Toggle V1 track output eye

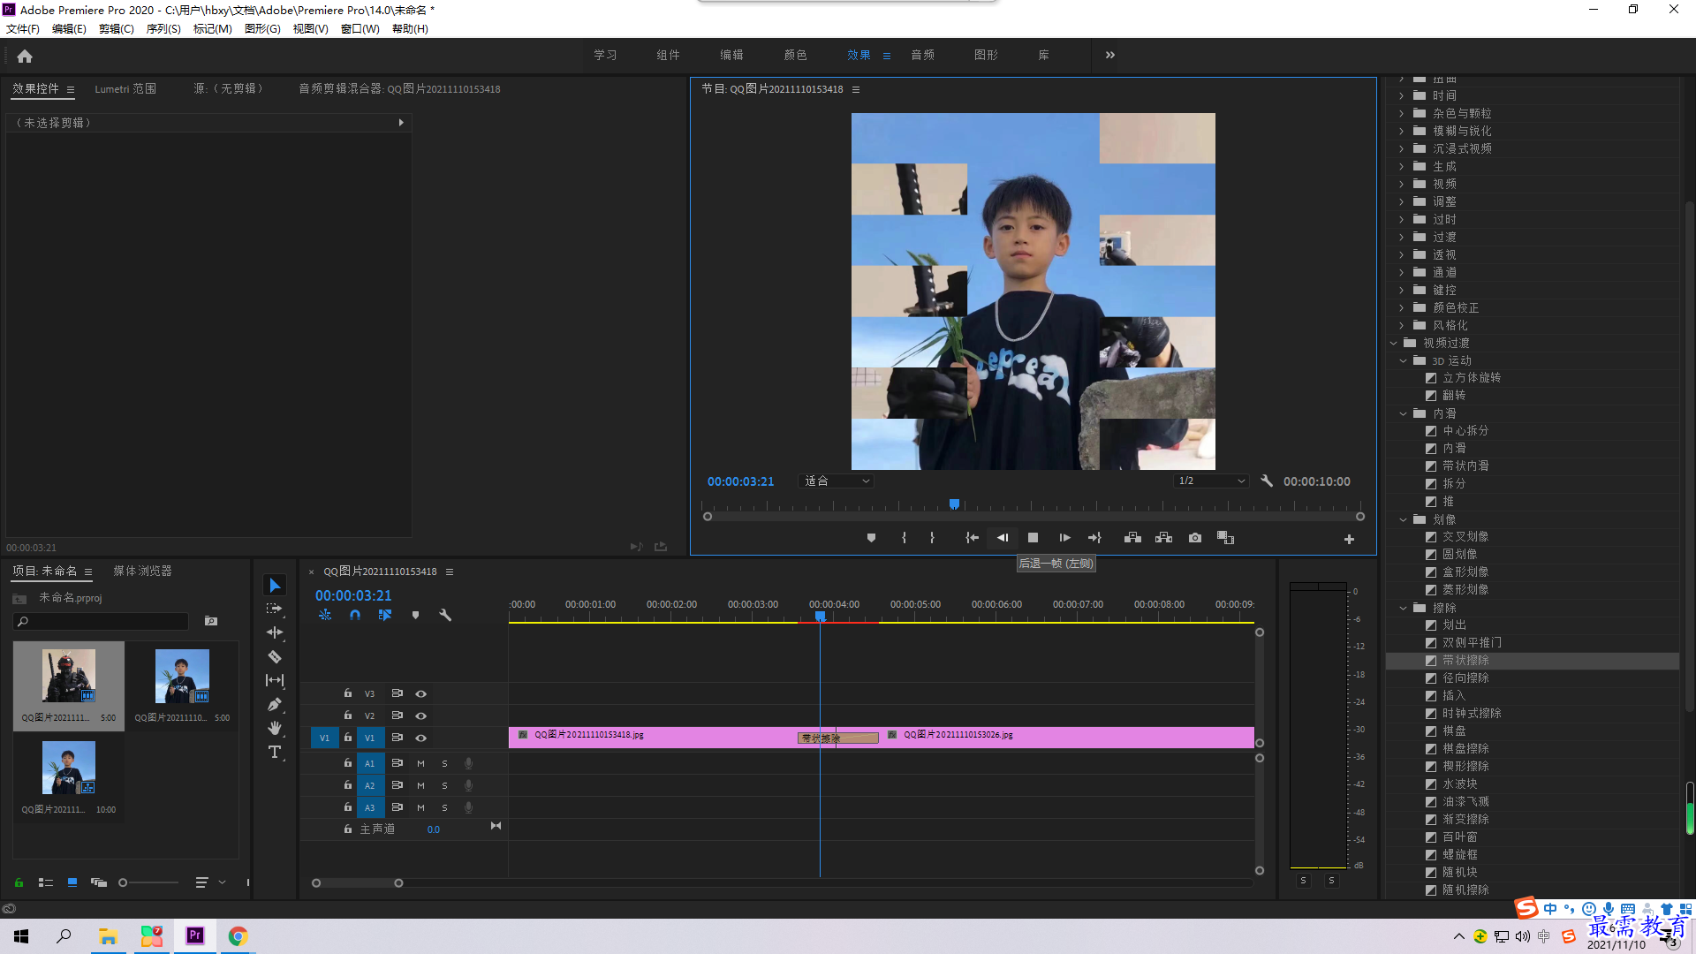(421, 738)
